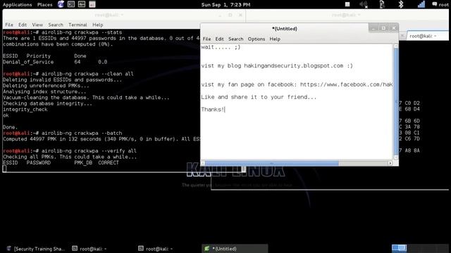The image size is (451, 253).
Task: Click the editor's horizontal scrollbar right arrow
Action: 390,163
